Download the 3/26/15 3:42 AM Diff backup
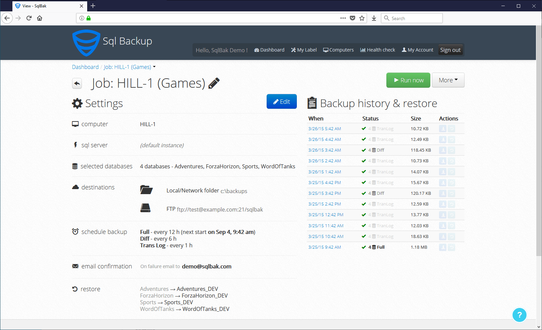542x330 pixels. pyautogui.click(x=443, y=150)
